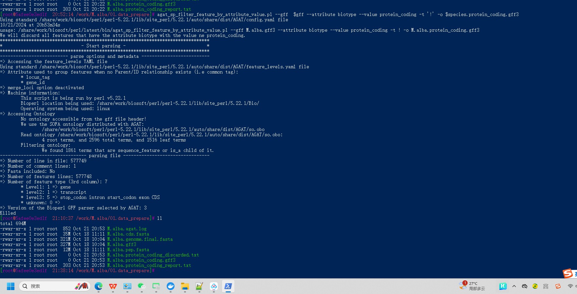Open WeChat from the taskbar
This screenshot has height=294, width=577.
142,286
